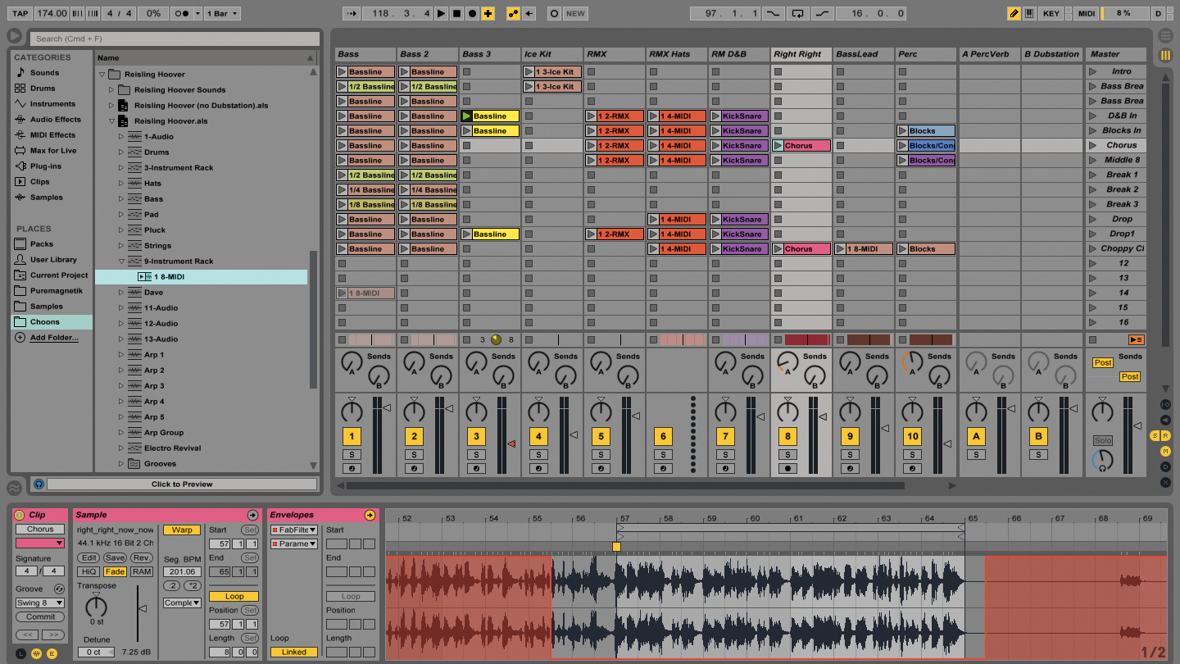Open the Plug-ins category
Image resolution: width=1180 pixels, height=664 pixels.
[45, 166]
